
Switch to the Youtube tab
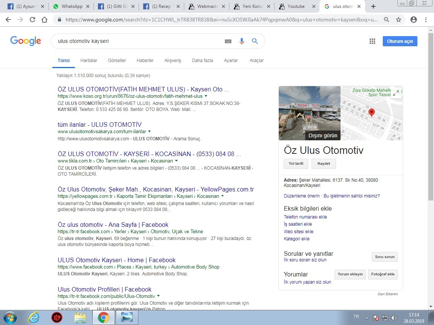[x=296, y=6]
